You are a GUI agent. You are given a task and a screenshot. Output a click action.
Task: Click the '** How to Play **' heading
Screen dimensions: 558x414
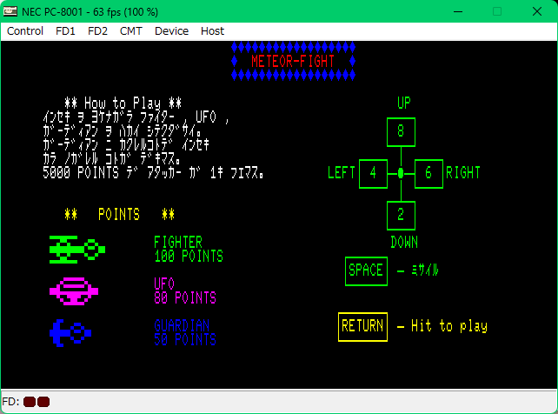(123, 103)
